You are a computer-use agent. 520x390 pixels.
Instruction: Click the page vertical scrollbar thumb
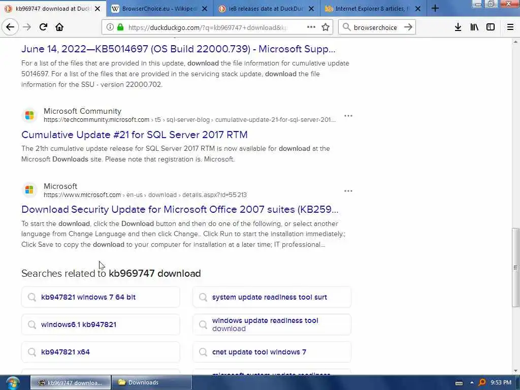(x=515, y=267)
